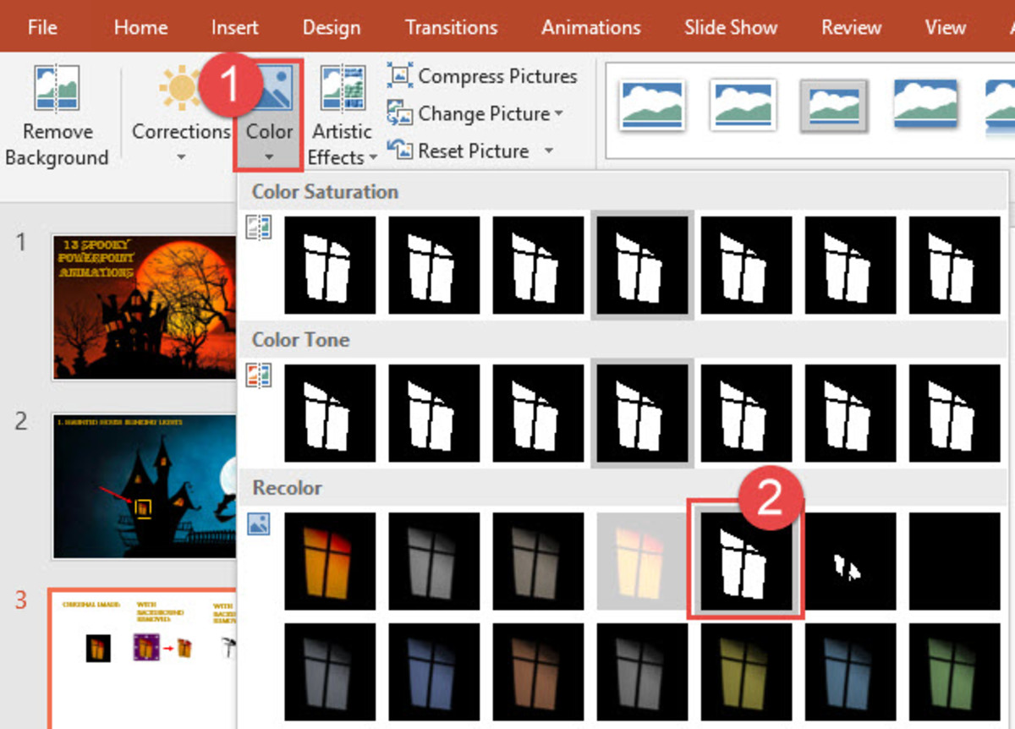Viewport: 1015px width, 729px height.
Task: Open the Reset Picture dropdown arrow
Action: point(548,151)
